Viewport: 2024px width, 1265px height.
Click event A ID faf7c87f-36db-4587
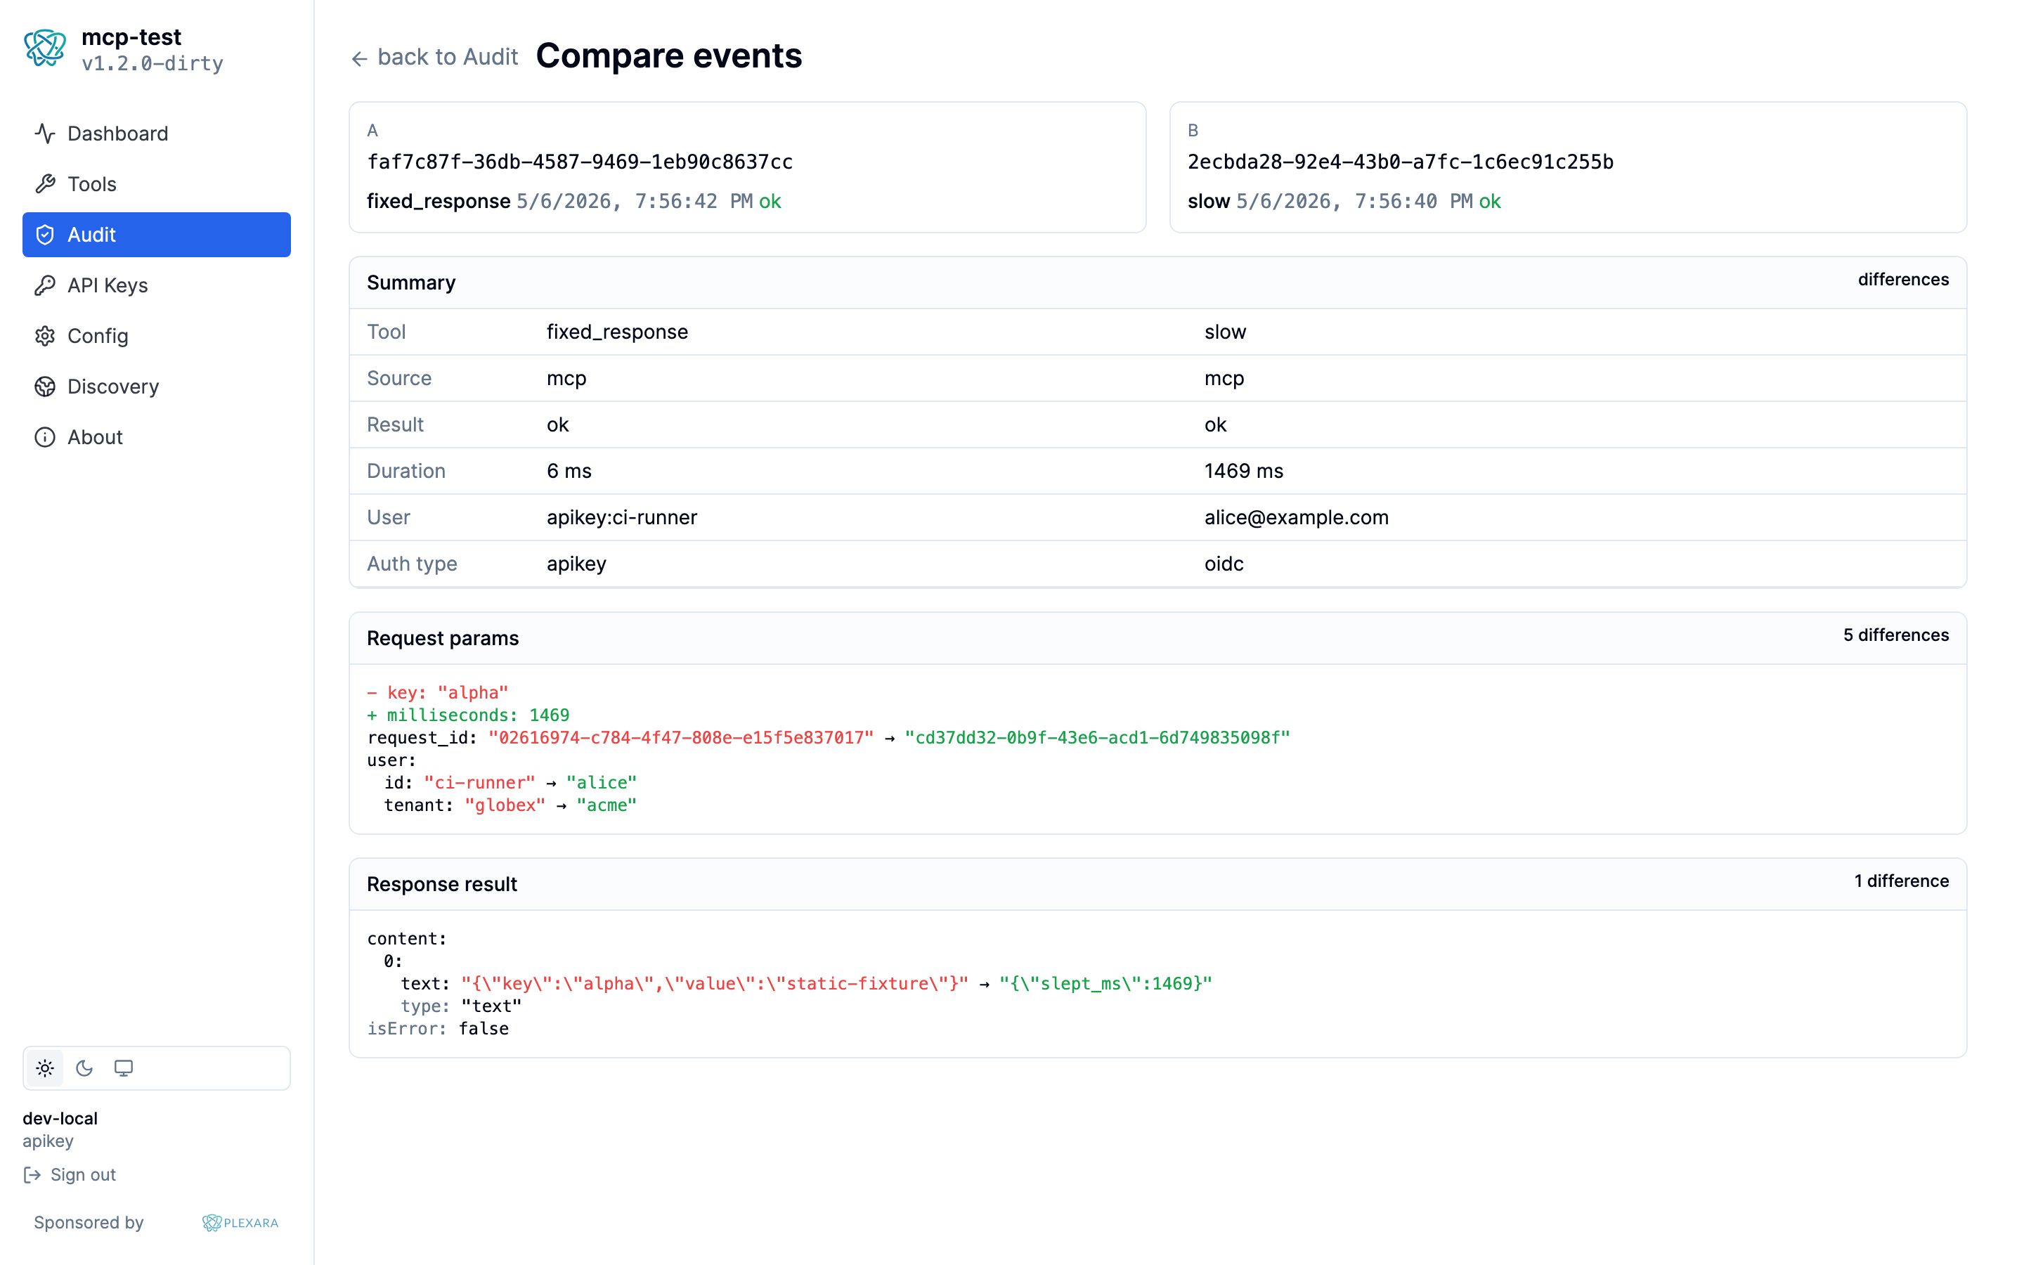(x=580, y=162)
